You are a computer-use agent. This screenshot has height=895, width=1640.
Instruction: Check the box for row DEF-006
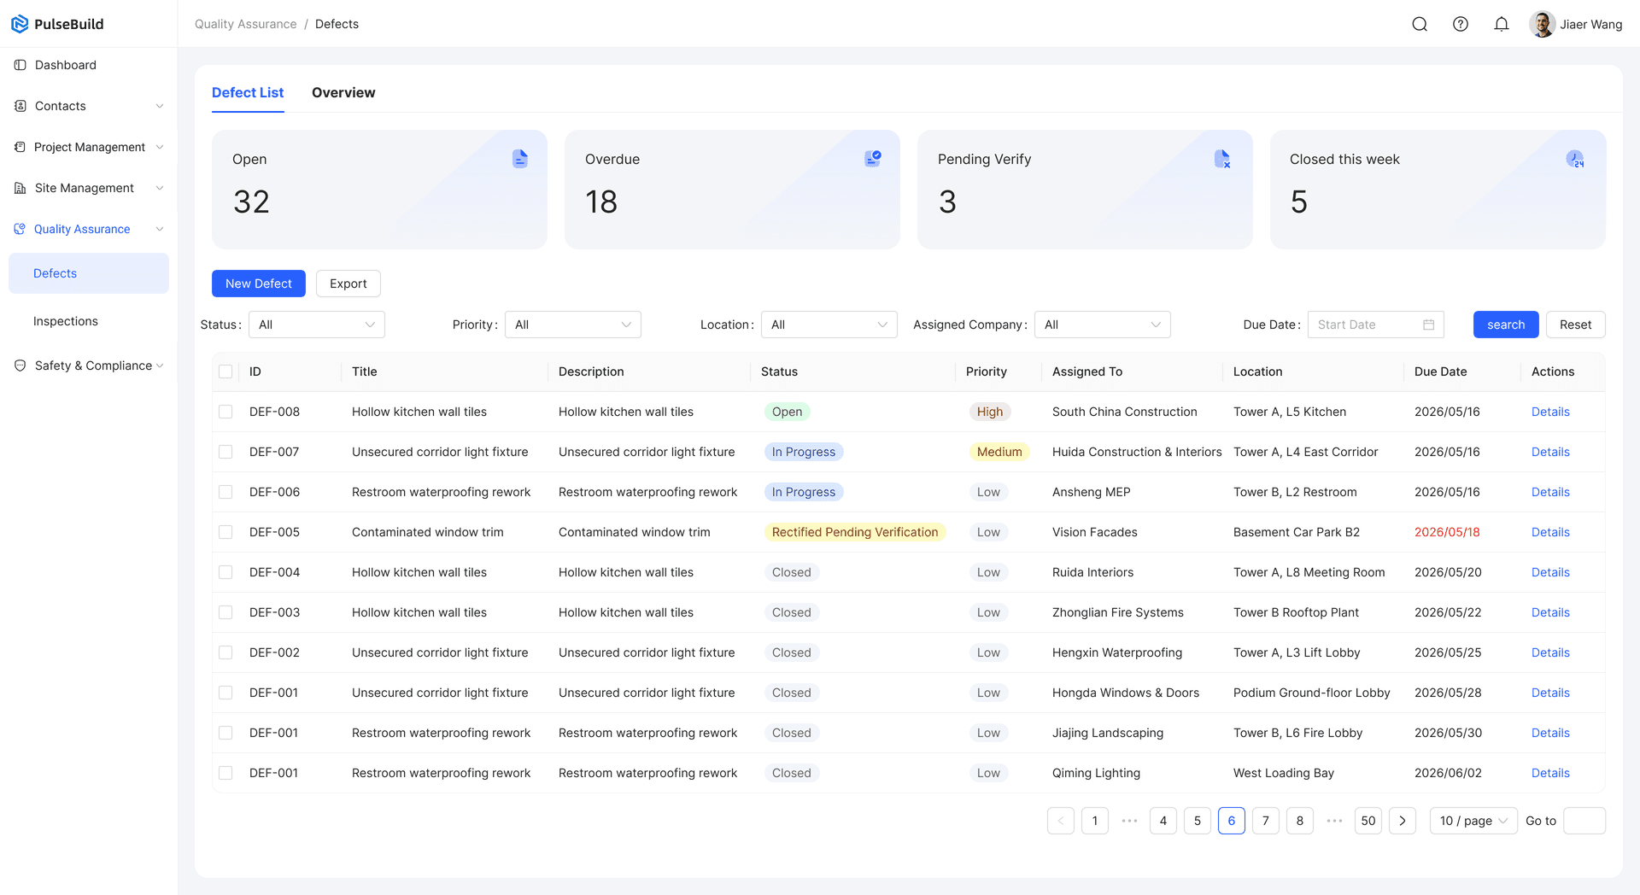(225, 492)
